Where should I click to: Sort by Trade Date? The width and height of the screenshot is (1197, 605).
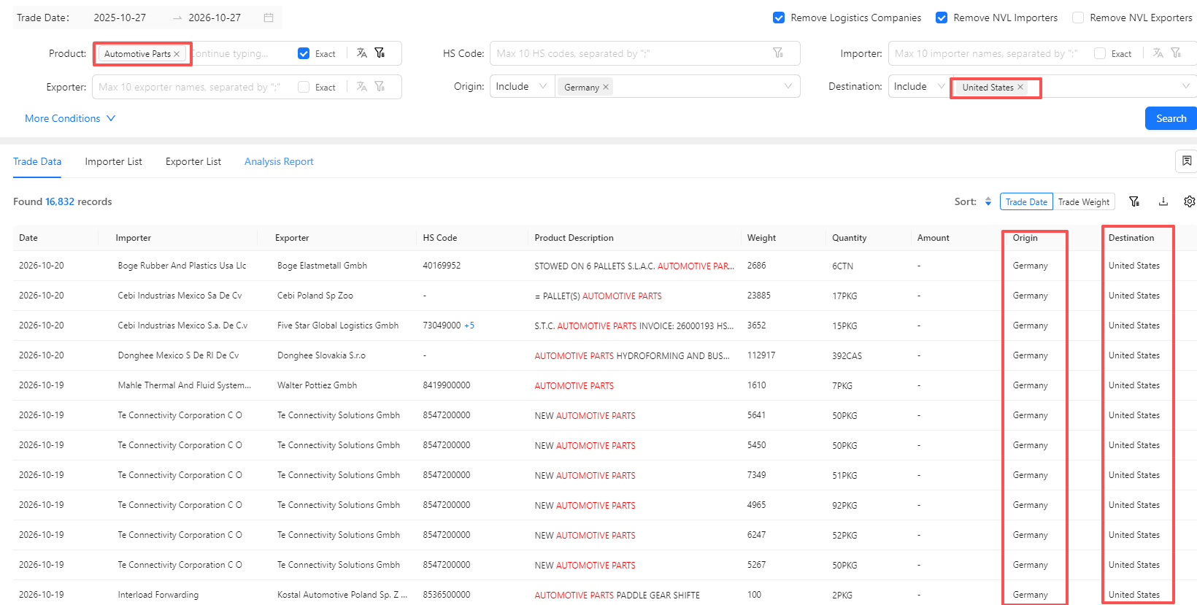[x=1026, y=202]
